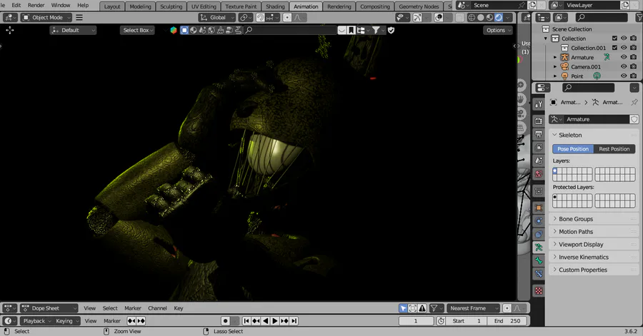Toggle proportional editing in 3D header
Image resolution: width=643 pixels, height=336 pixels.
[x=287, y=18]
